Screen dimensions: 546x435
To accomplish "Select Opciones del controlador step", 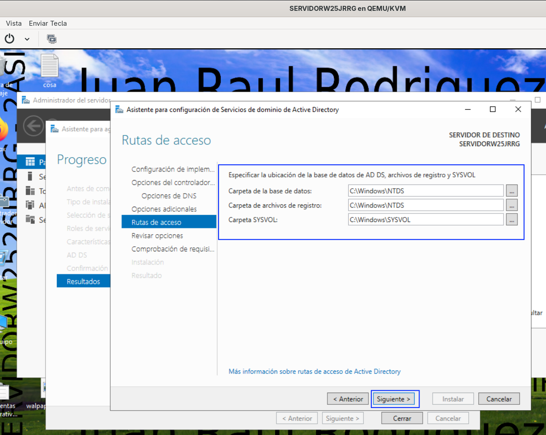I will click(173, 183).
